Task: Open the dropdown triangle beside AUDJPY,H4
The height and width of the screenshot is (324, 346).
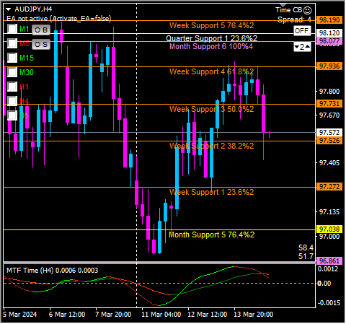Action: point(9,9)
